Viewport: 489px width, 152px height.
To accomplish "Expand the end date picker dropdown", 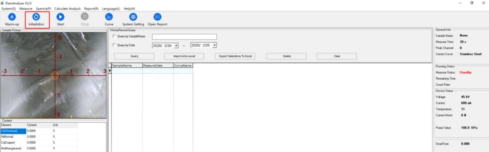I will 215,46.
